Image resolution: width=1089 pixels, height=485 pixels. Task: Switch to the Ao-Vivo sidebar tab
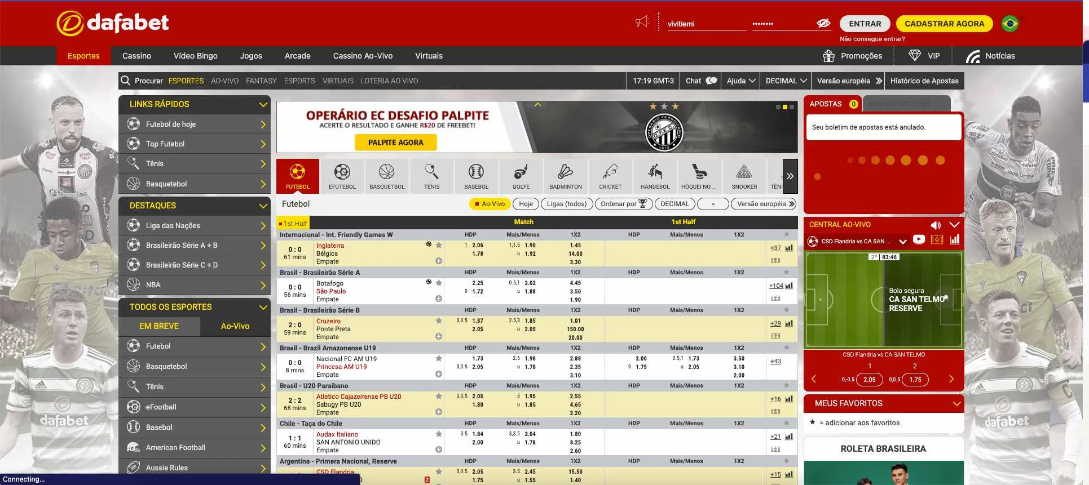pyautogui.click(x=235, y=326)
